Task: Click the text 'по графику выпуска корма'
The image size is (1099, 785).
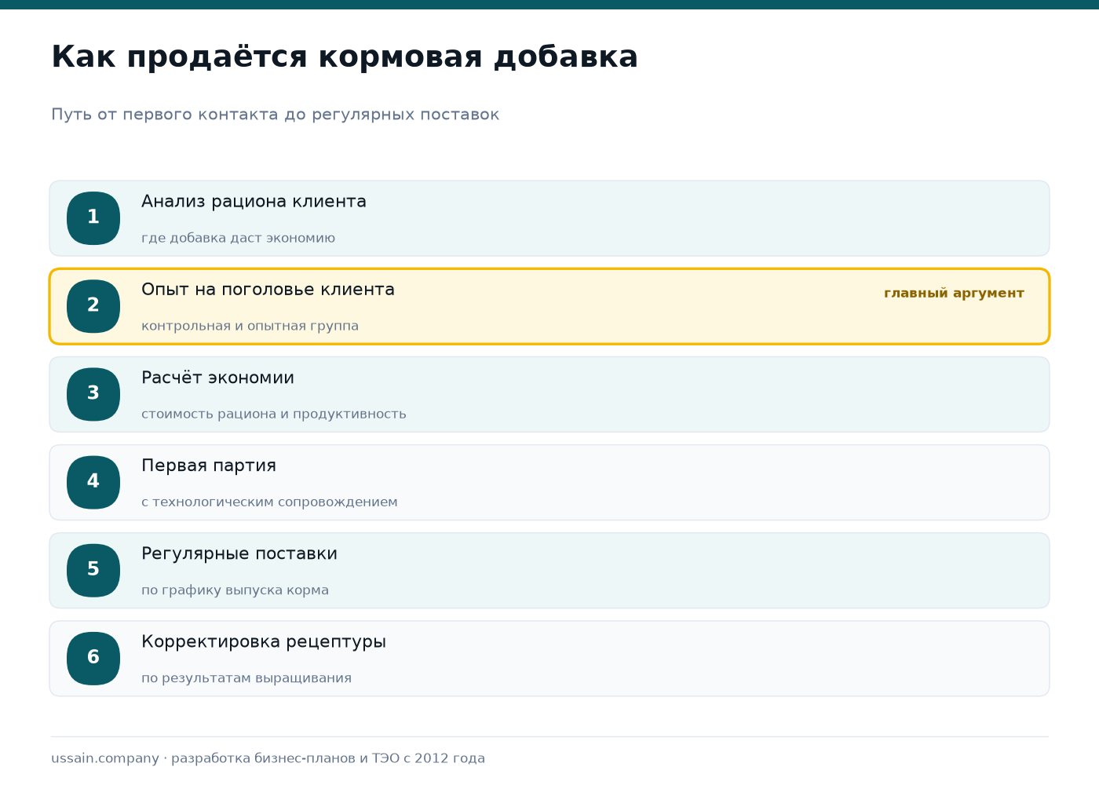Action: click(x=235, y=590)
